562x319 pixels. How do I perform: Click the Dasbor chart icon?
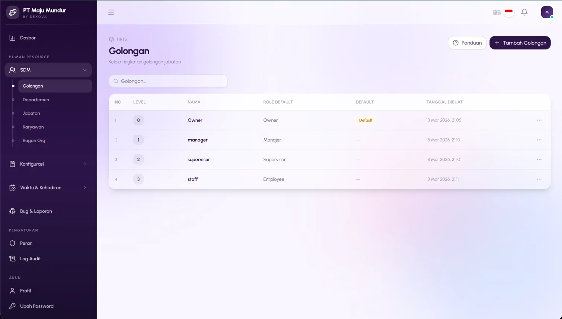click(12, 38)
